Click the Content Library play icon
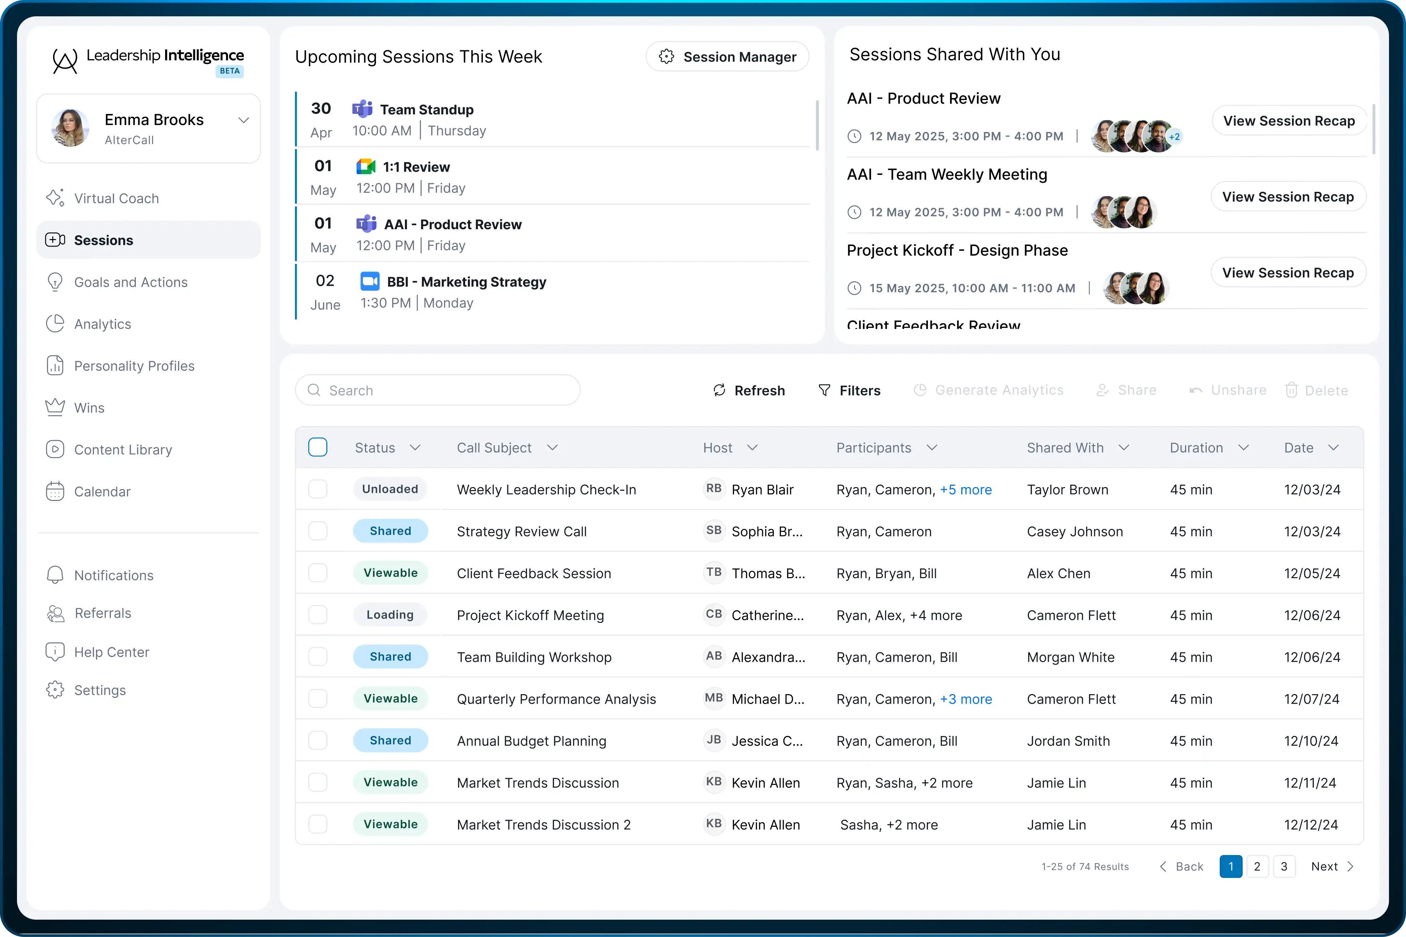This screenshot has height=937, width=1406. click(55, 449)
